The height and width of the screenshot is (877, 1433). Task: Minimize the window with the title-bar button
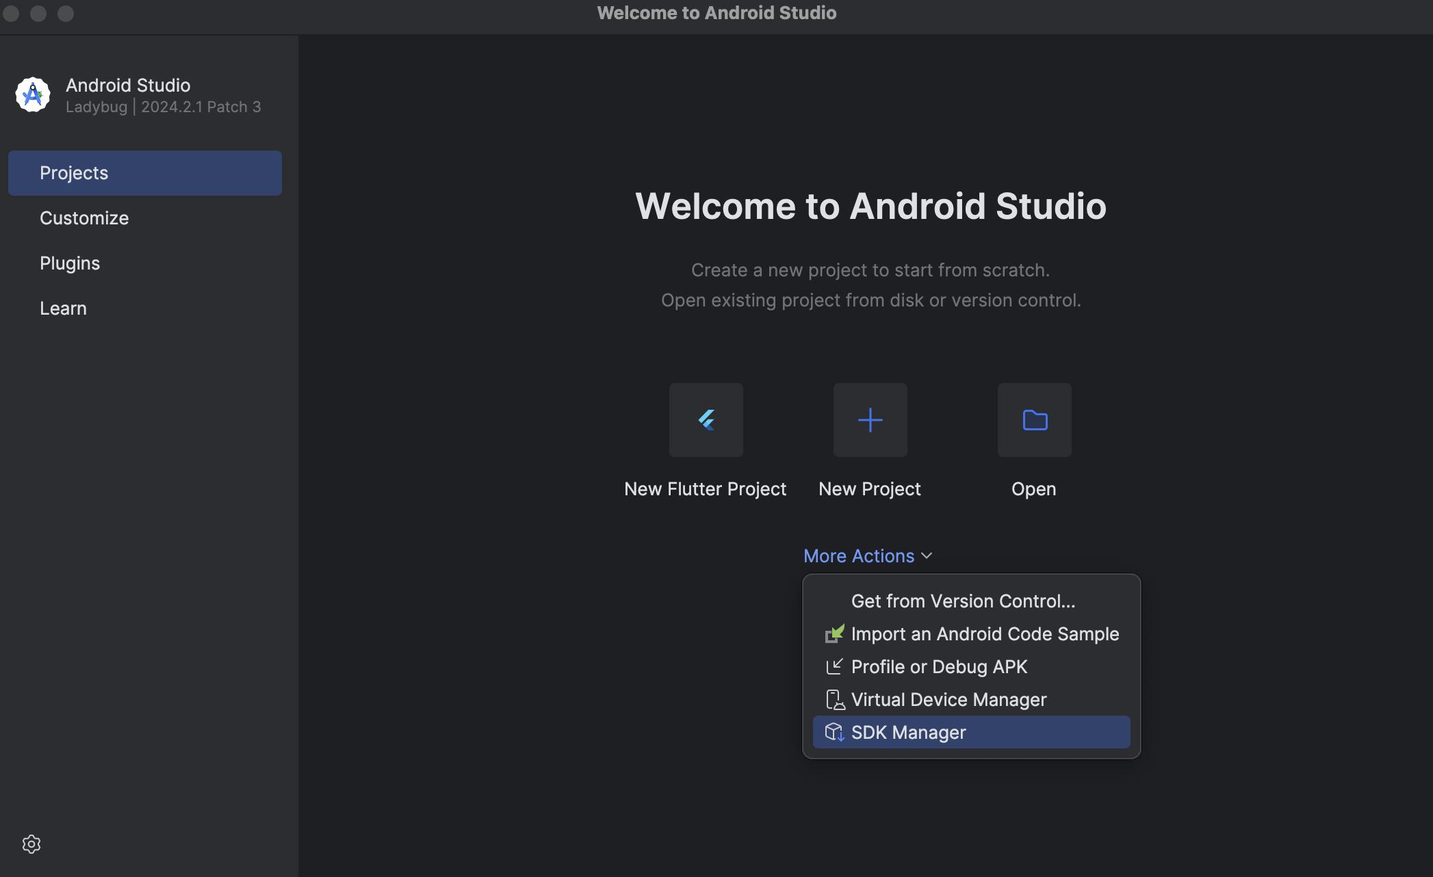tap(38, 14)
